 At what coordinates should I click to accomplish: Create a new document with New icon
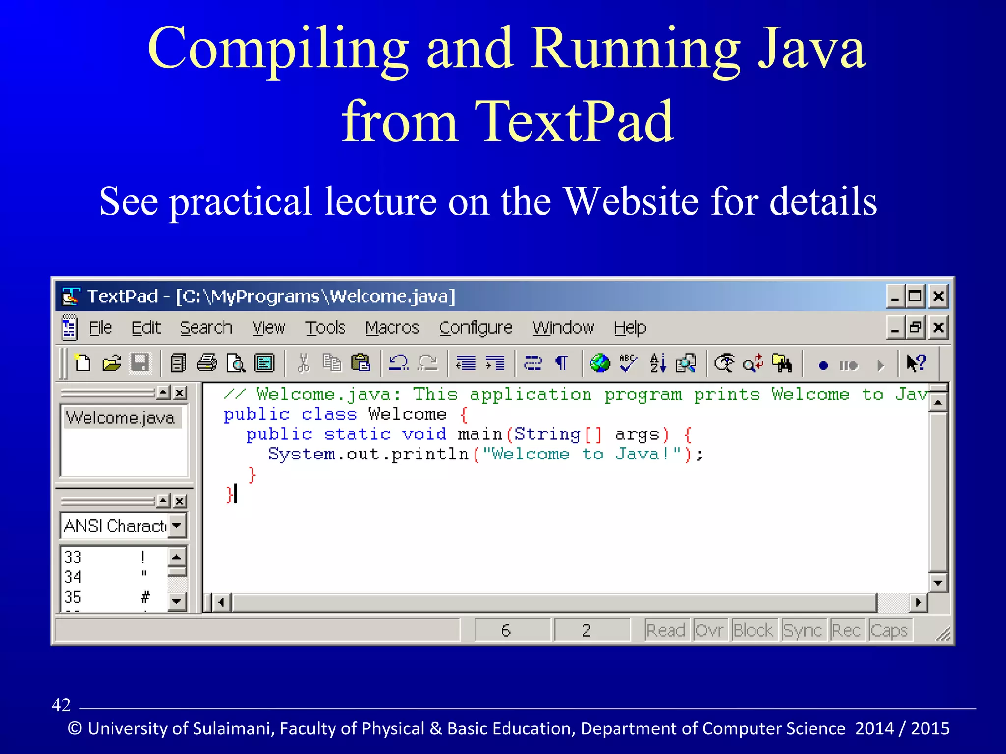point(83,363)
